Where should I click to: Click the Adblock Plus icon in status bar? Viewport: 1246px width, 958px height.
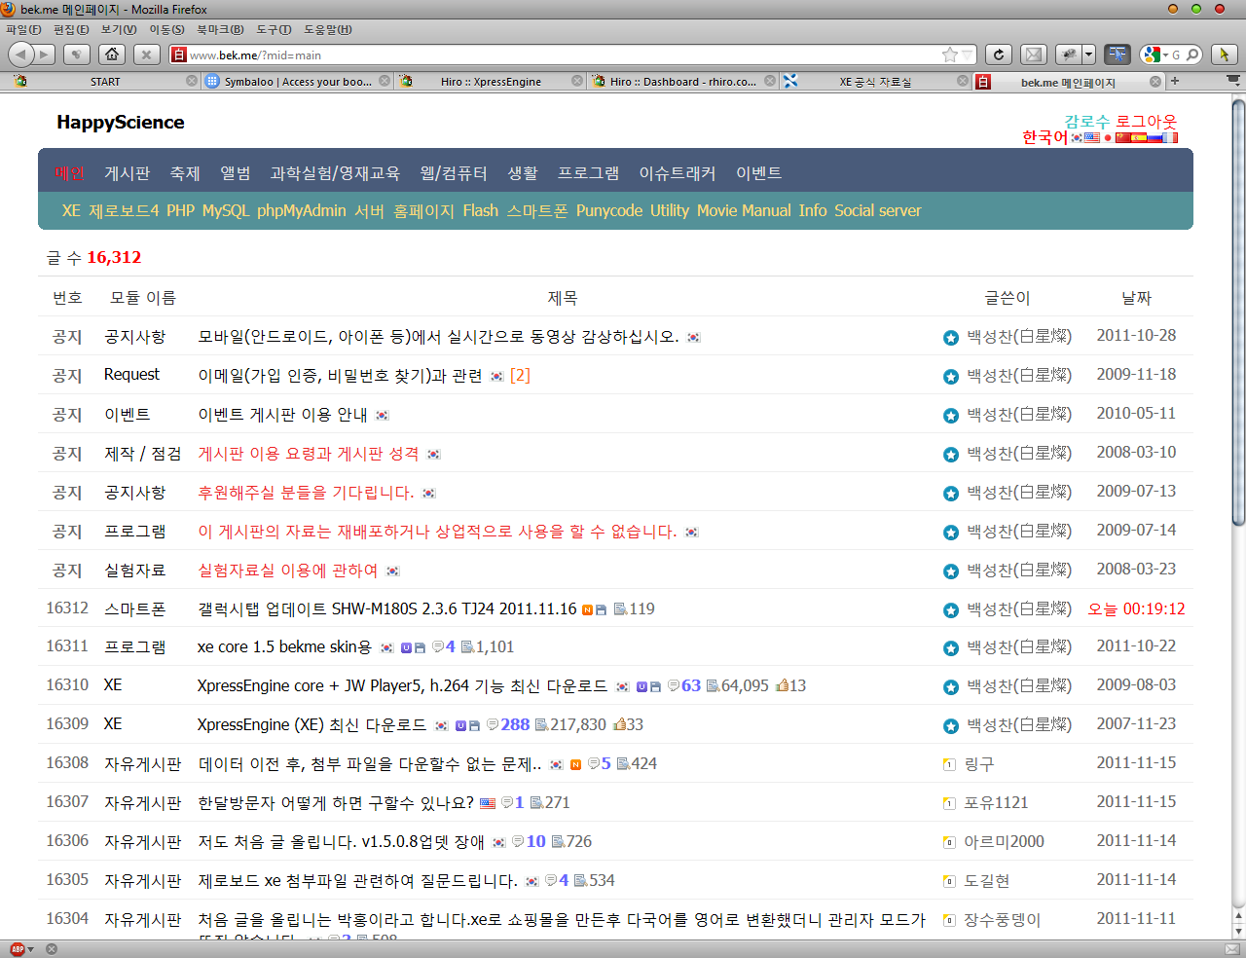tap(18, 949)
